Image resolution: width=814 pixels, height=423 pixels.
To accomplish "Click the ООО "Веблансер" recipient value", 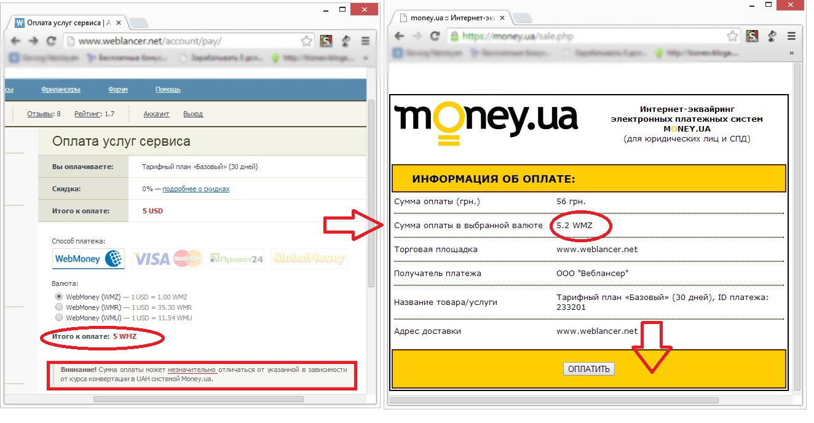I will (592, 274).
